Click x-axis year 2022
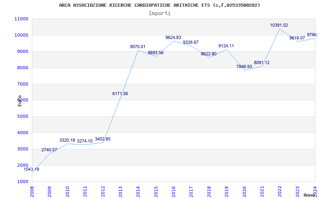The image size is (319, 199). tap(280, 192)
